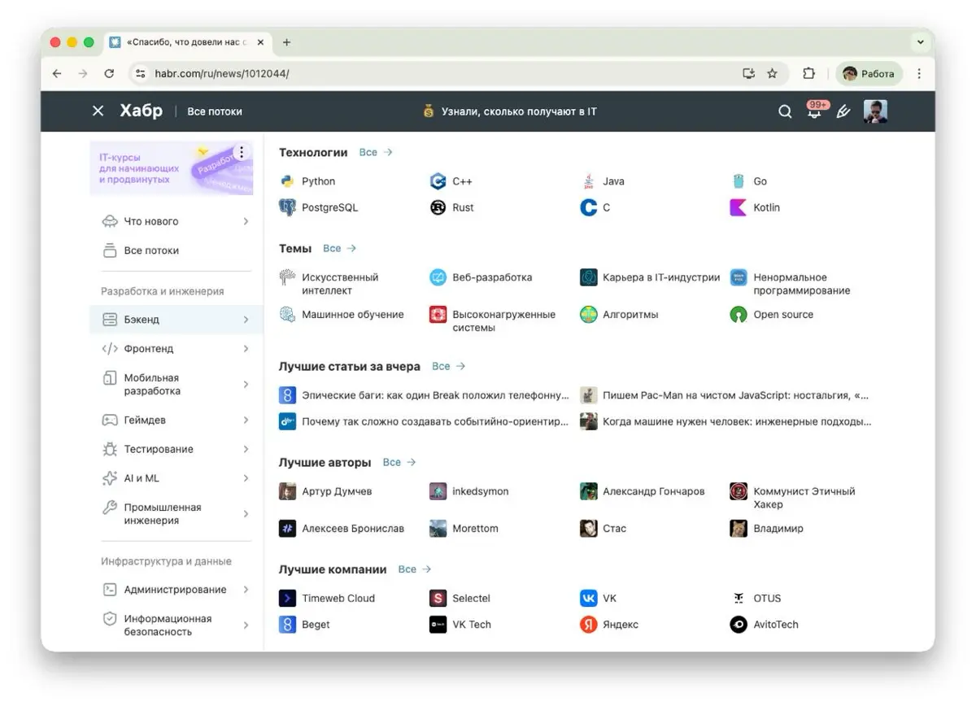Open the AvitoTech company logo
Viewport: 976px width, 706px height.
pyautogui.click(x=739, y=625)
